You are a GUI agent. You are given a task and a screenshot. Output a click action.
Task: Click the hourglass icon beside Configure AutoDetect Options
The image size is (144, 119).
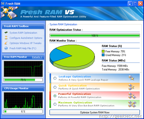pyautogui.click(x=6, y=38)
